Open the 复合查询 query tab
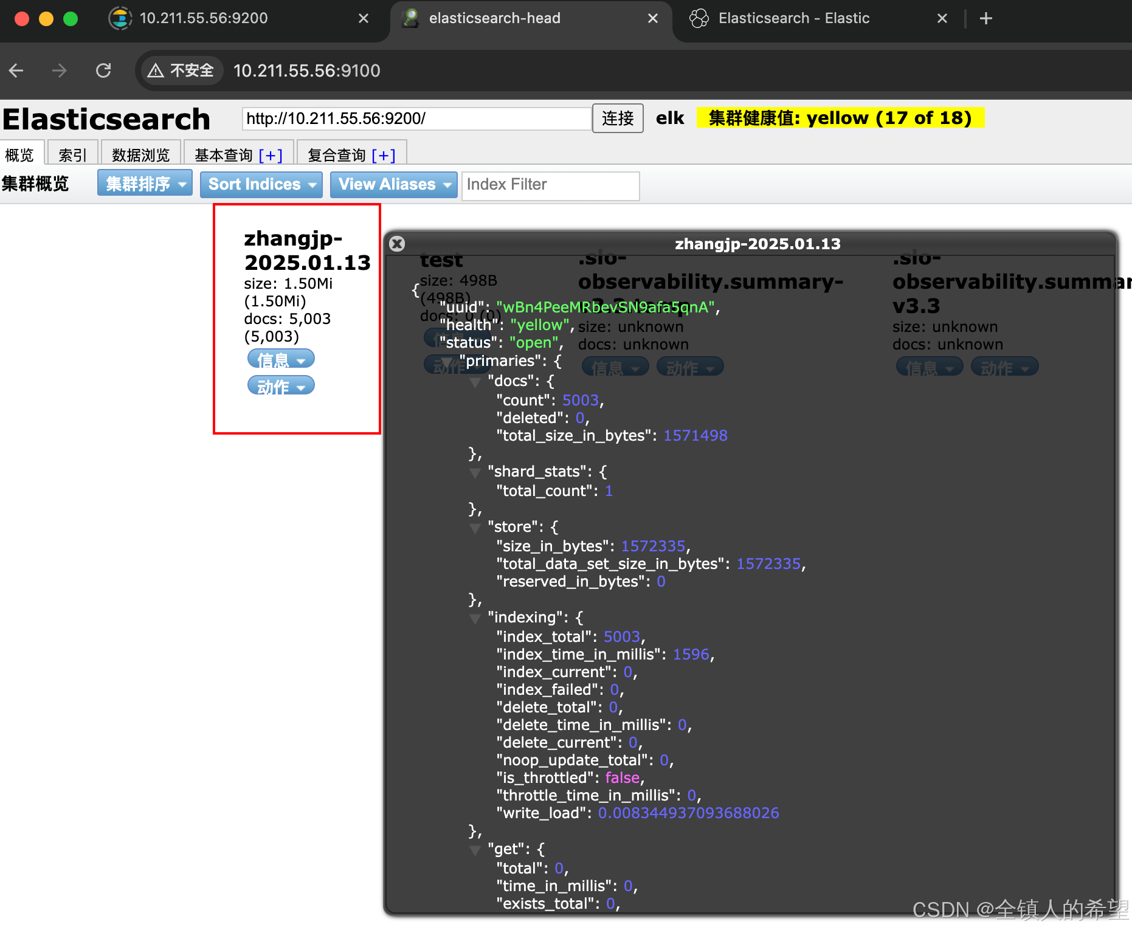This screenshot has height=930, width=1132. [x=336, y=155]
